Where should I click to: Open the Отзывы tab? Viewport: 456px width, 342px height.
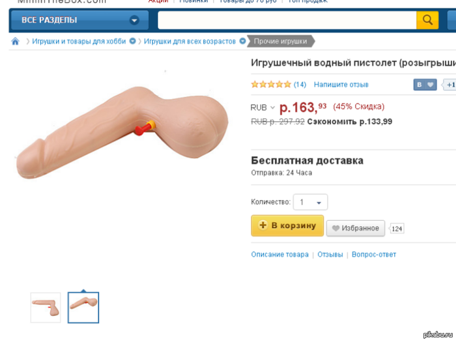click(330, 255)
